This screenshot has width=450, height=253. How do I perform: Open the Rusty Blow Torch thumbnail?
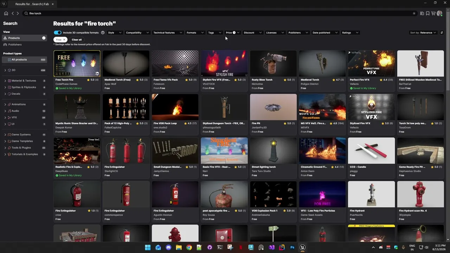click(273, 63)
